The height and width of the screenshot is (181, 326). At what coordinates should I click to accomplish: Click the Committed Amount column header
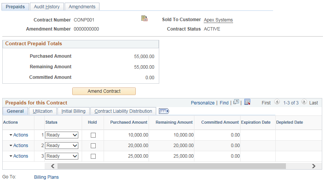point(220,122)
